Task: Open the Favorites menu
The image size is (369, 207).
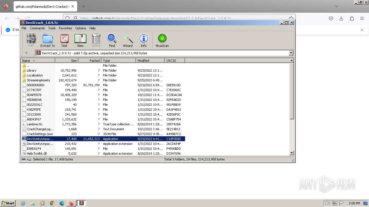Action: pyautogui.click(x=65, y=28)
